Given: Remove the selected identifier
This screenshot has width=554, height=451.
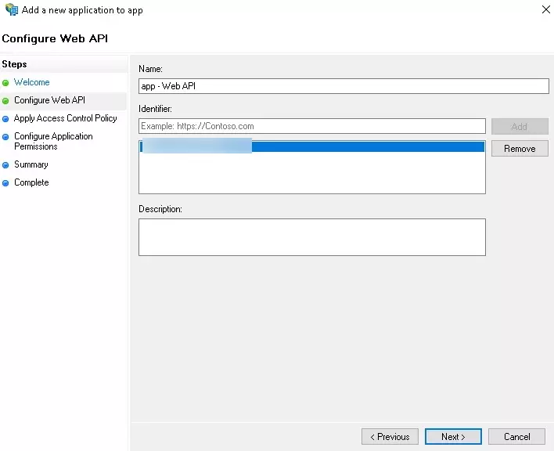Looking at the screenshot, I should pos(520,149).
